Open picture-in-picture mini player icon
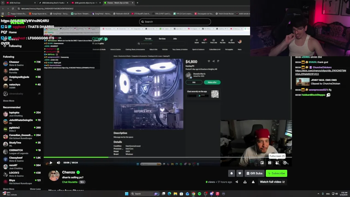This screenshot has height=197, width=350. pyautogui.click(x=262, y=163)
